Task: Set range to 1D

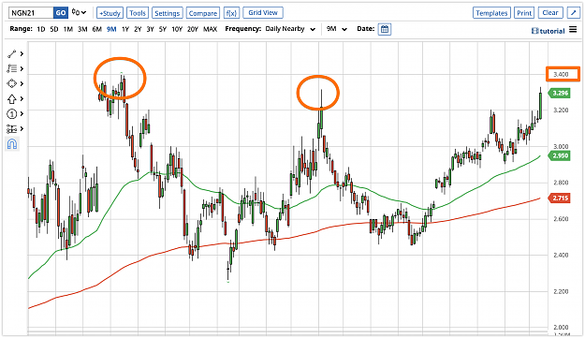Action: point(41,29)
